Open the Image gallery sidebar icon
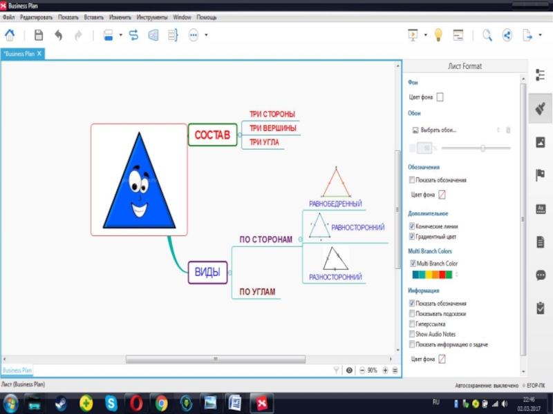The image size is (553, 414). pos(541,142)
